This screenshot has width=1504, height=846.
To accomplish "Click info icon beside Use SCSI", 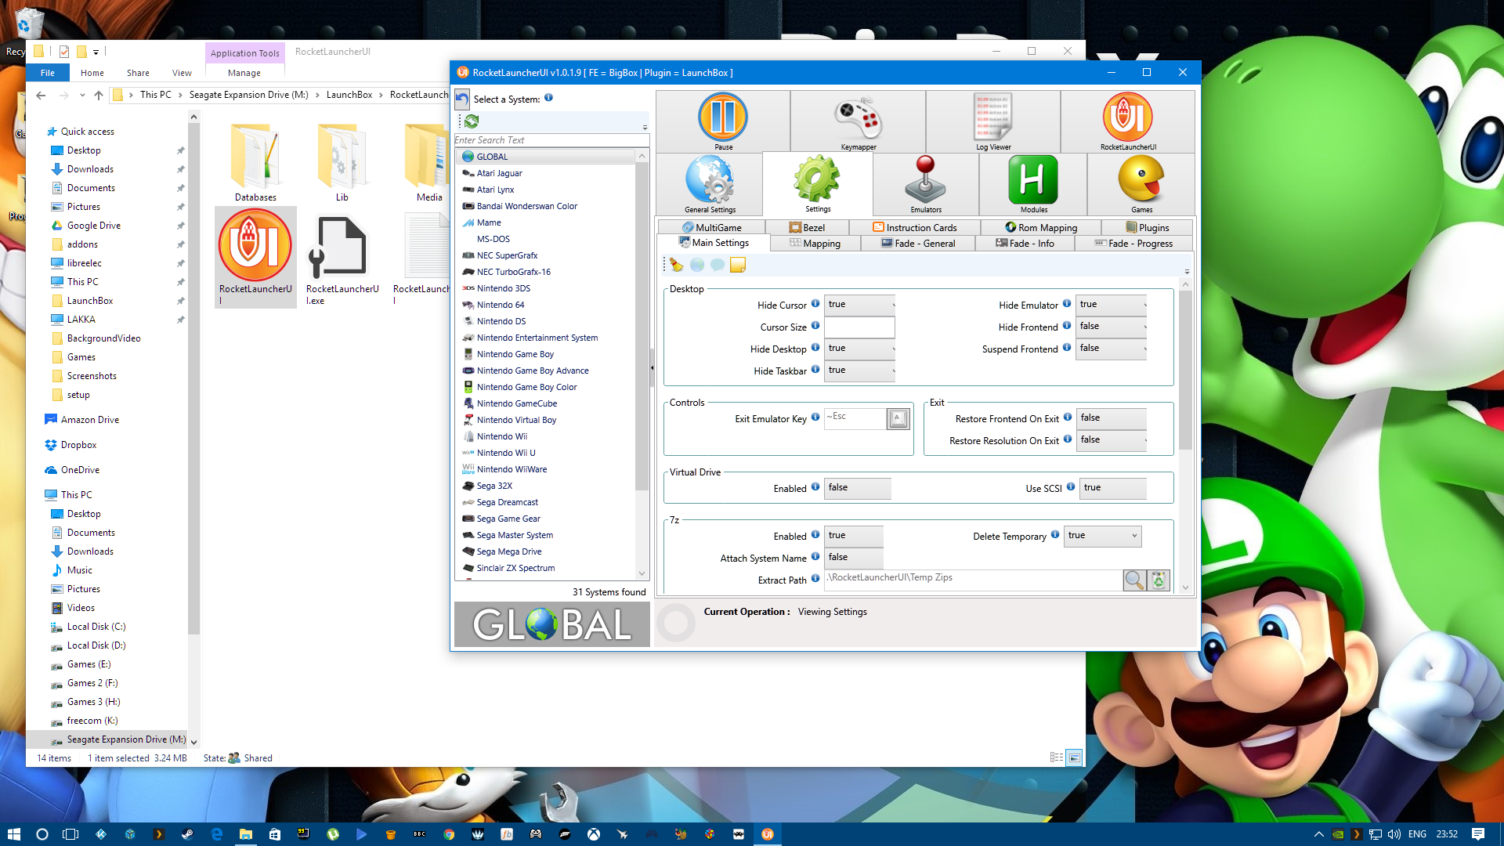I will (1071, 486).
